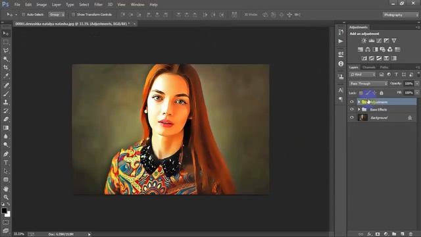
Task: Toggle lock position
Action: coord(374,93)
